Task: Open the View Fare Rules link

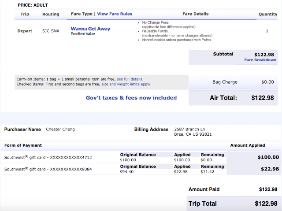Action: [x=115, y=14]
